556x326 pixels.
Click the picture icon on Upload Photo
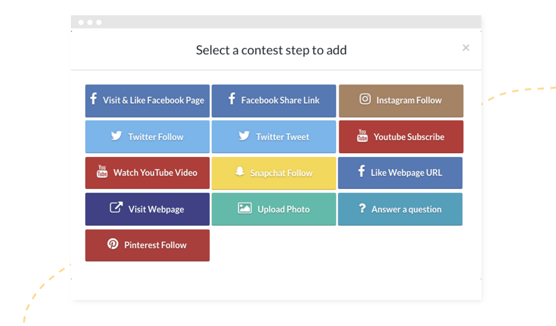[x=245, y=208]
